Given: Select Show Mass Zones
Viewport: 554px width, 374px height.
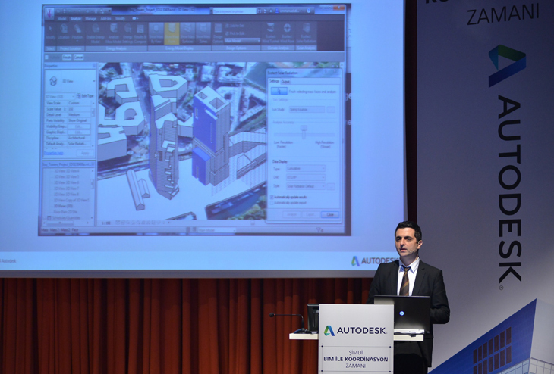Looking at the screenshot, I should pos(203,33).
